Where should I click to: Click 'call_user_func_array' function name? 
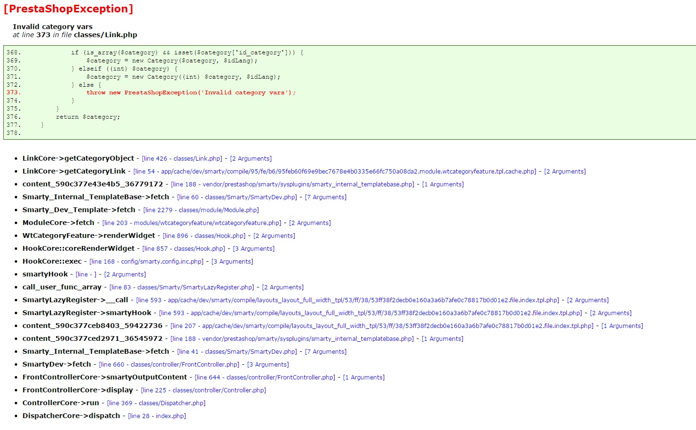62,287
